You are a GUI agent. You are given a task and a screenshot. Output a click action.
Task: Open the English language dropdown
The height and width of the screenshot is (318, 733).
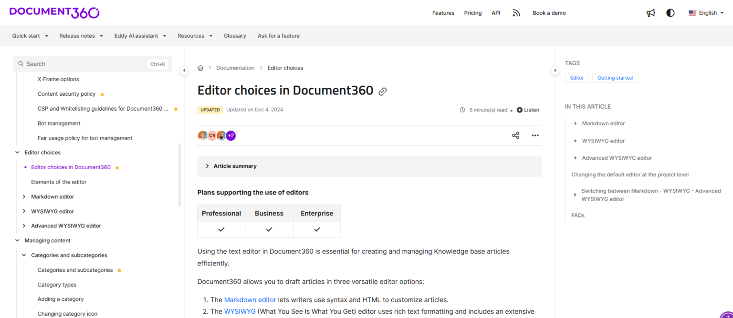(706, 13)
